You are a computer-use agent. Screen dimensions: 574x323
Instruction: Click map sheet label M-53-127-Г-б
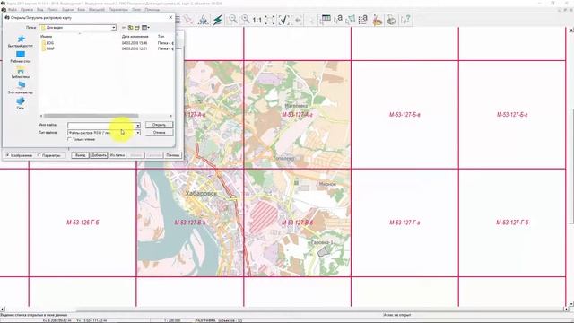(x=512, y=223)
